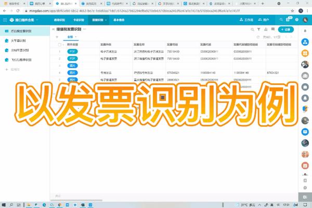Open the app grid launcher icon

coord(5,20)
